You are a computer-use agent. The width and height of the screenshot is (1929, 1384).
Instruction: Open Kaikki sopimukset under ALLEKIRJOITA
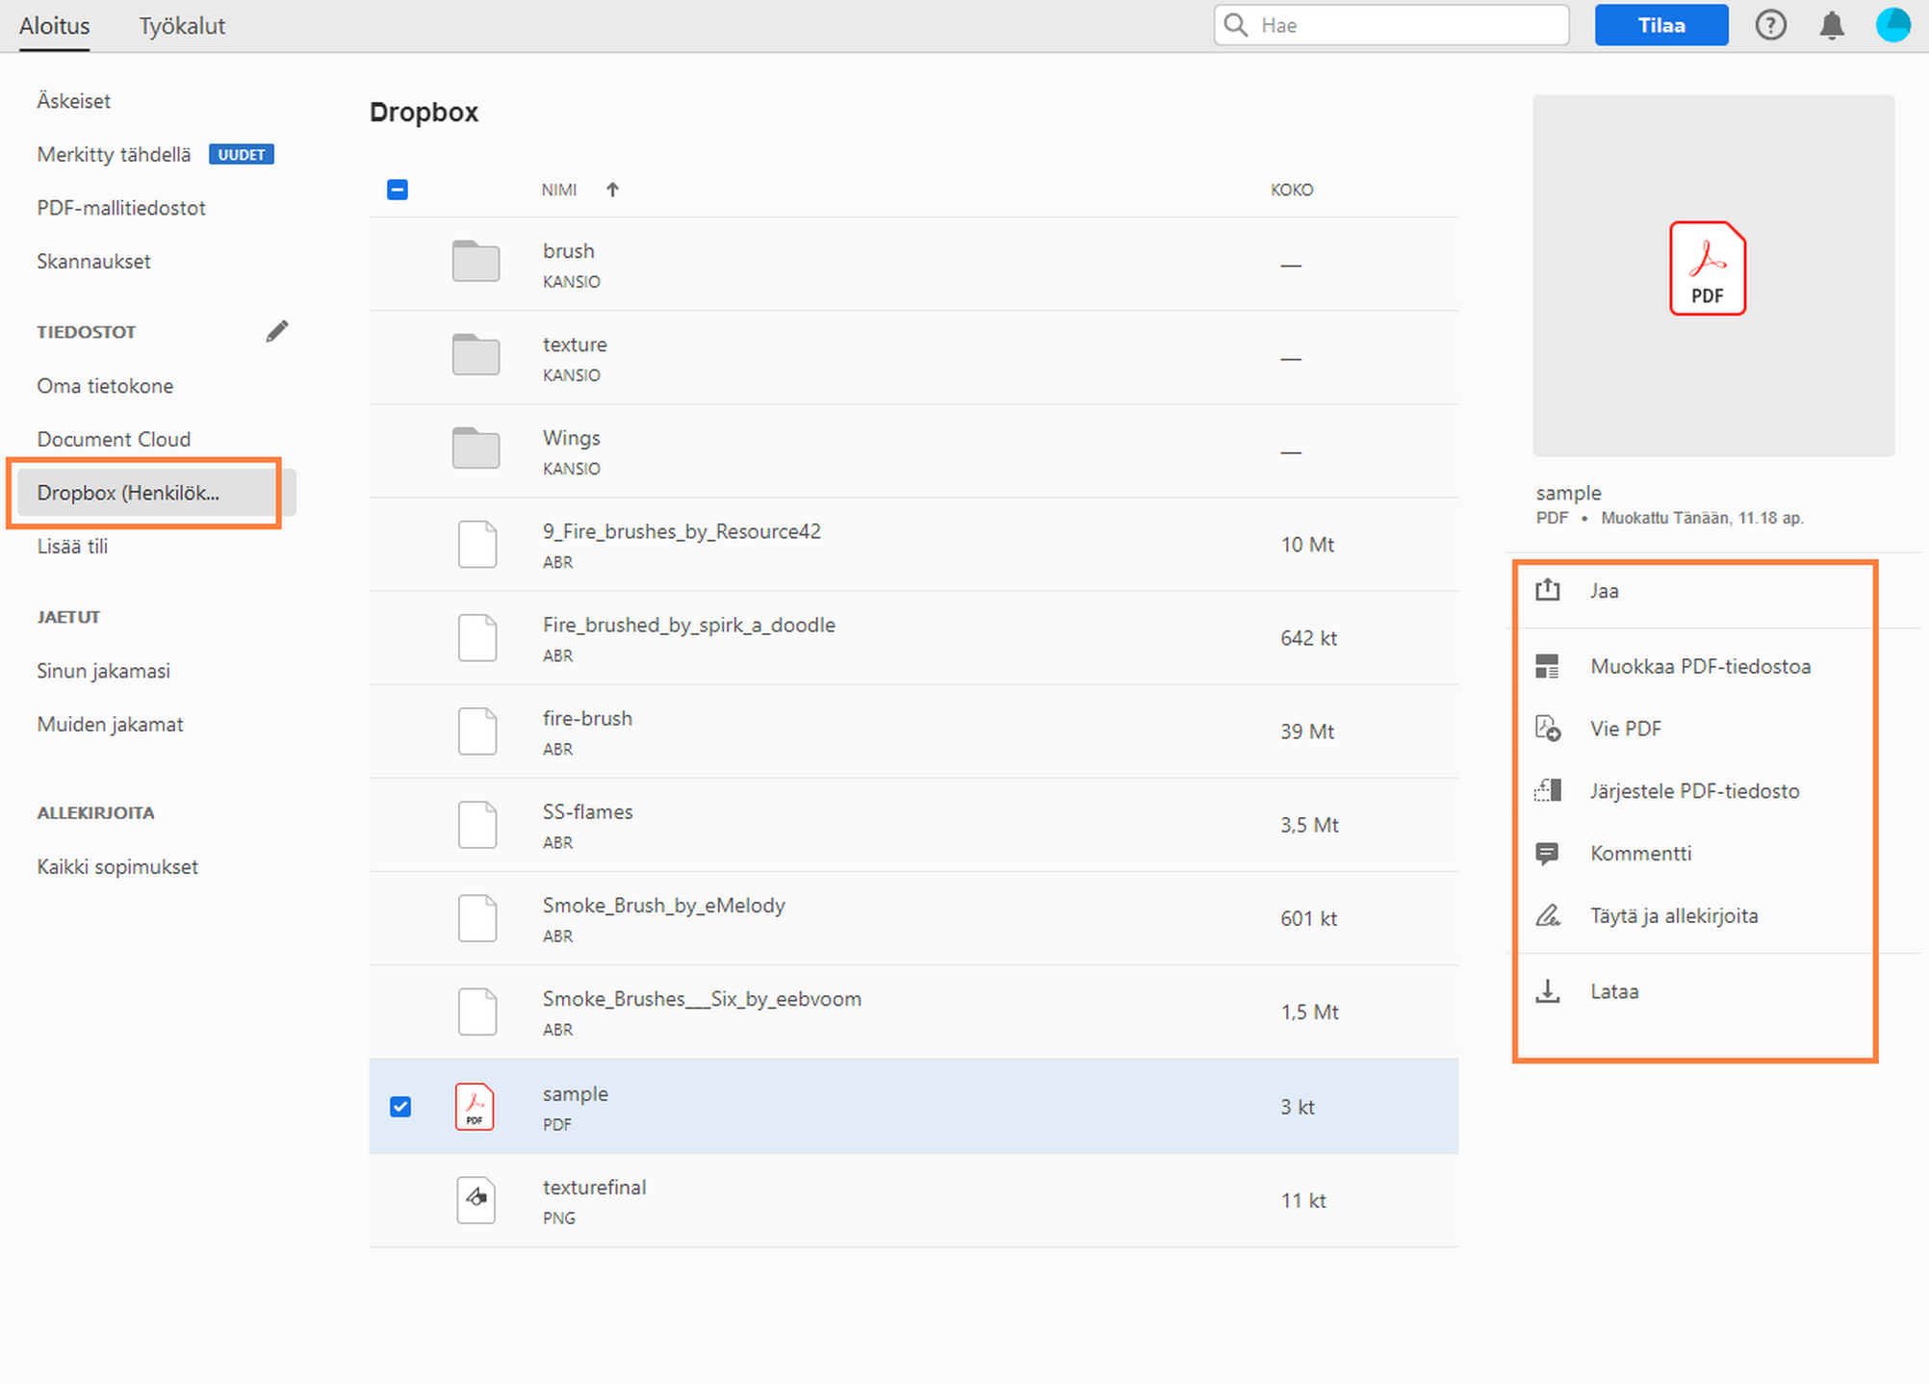[x=116, y=866]
